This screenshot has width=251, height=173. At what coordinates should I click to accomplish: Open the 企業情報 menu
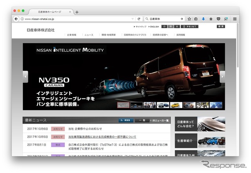coord(71,35)
